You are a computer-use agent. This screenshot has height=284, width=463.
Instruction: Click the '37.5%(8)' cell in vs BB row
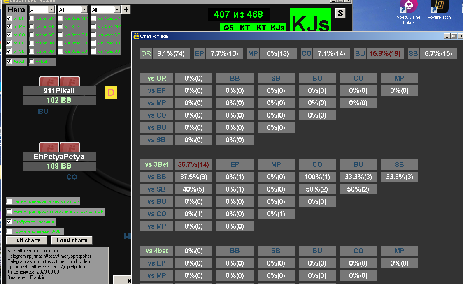tap(194, 177)
